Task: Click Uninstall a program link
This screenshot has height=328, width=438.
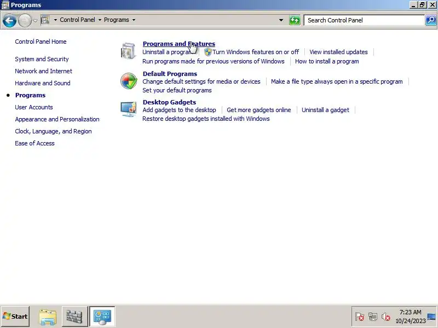Action: pos(167,52)
